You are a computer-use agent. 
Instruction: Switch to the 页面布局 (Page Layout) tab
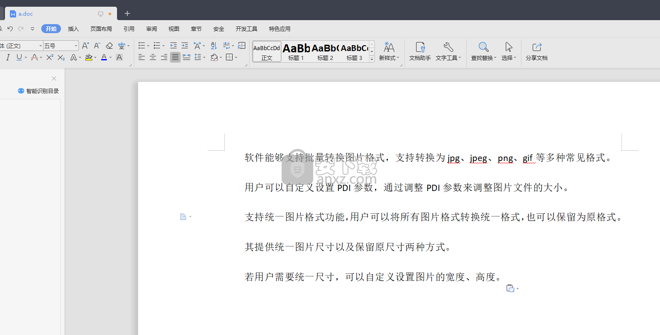tap(101, 29)
